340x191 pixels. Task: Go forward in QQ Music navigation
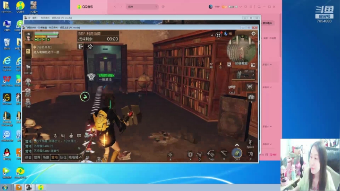pos(121,7)
